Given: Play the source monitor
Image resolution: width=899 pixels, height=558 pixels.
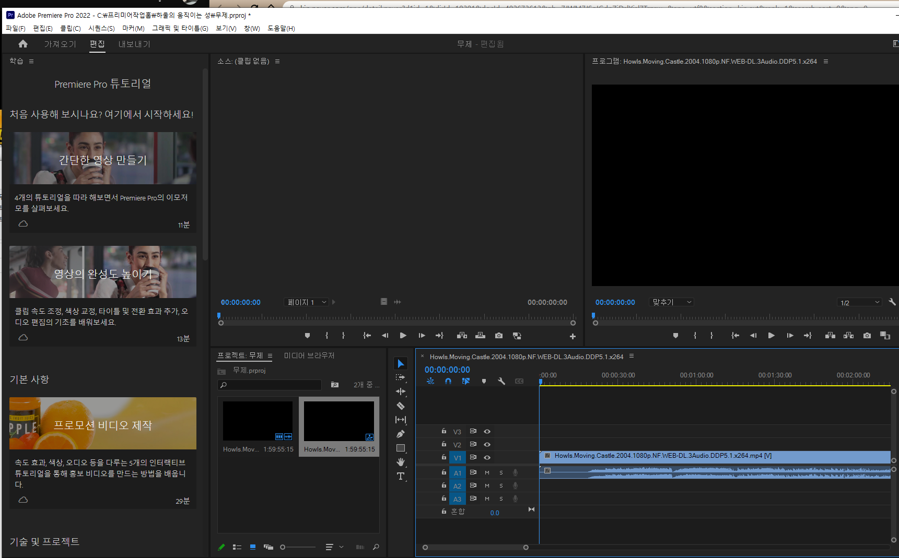Looking at the screenshot, I should (403, 336).
